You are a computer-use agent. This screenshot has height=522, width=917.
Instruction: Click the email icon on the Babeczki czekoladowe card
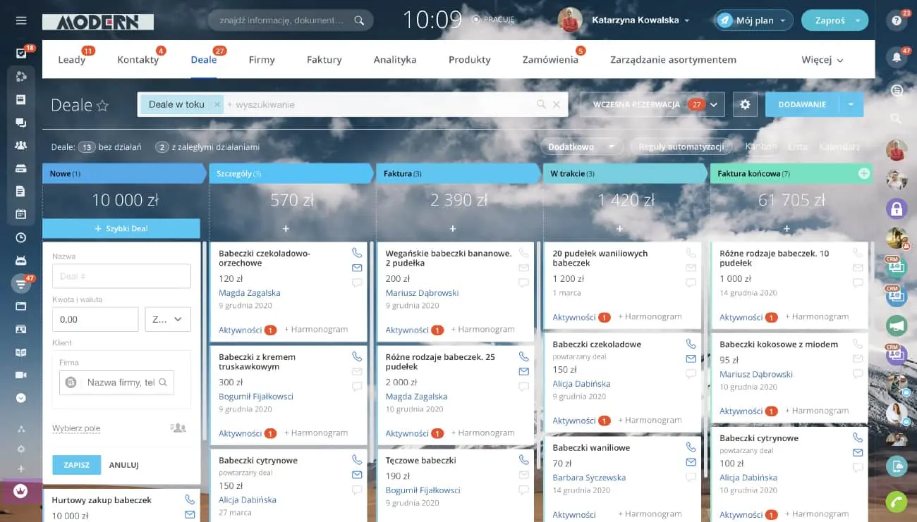(x=691, y=359)
